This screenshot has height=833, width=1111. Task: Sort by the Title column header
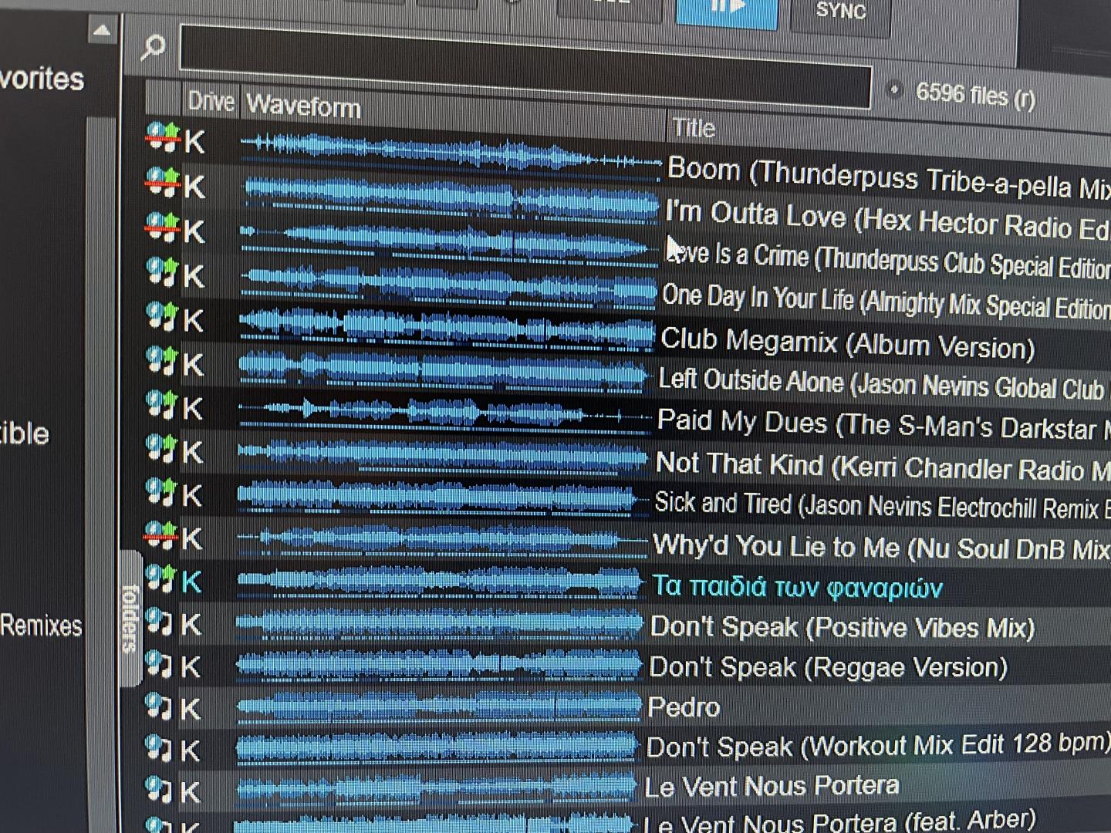pos(694,127)
